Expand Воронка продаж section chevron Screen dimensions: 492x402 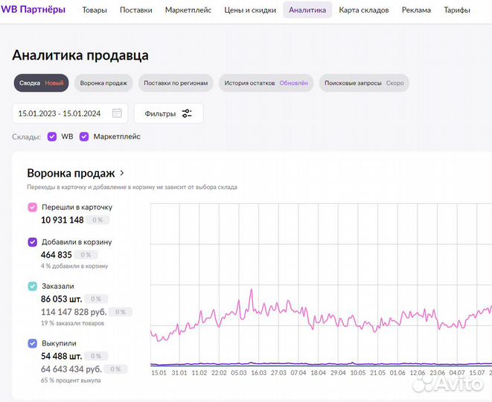pos(122,173)
